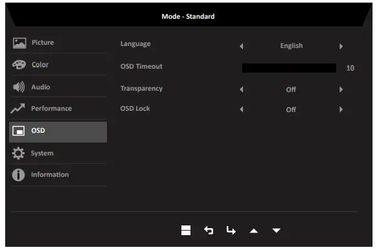Image resolution: width=379 pixels, height=252 pixels.
Task: Click the main menu icon in bottom bar
Action: [x=186, y=230]
